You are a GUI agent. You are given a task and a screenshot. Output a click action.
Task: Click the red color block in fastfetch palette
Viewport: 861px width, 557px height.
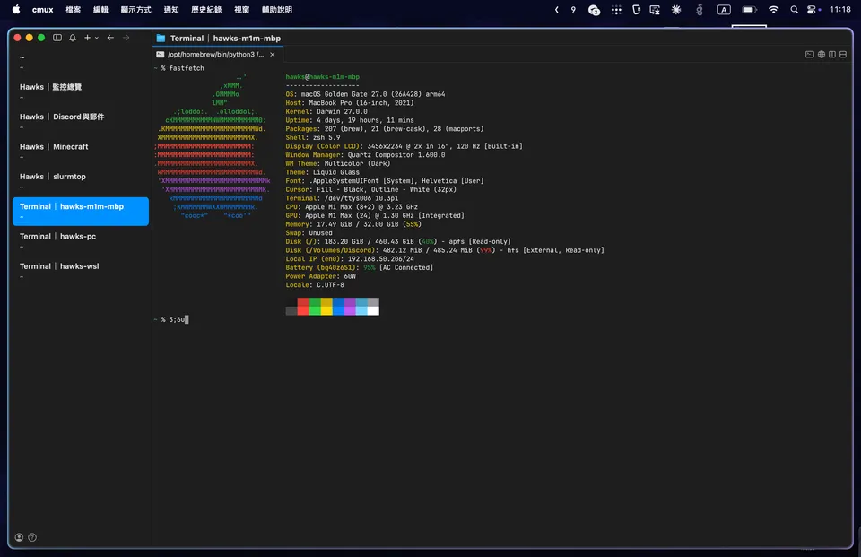tap(303, 307)
